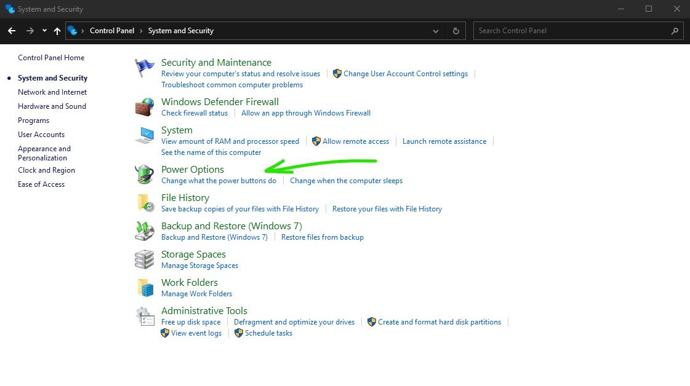Click Check firewall status

coord(195,113)
